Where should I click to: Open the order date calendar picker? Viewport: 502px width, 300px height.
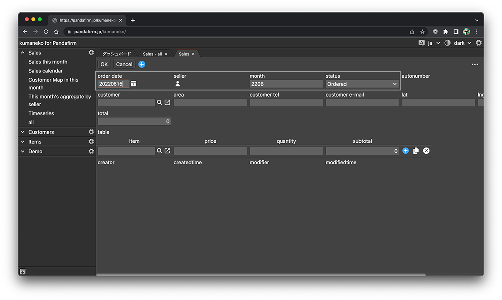coord(133,84)
